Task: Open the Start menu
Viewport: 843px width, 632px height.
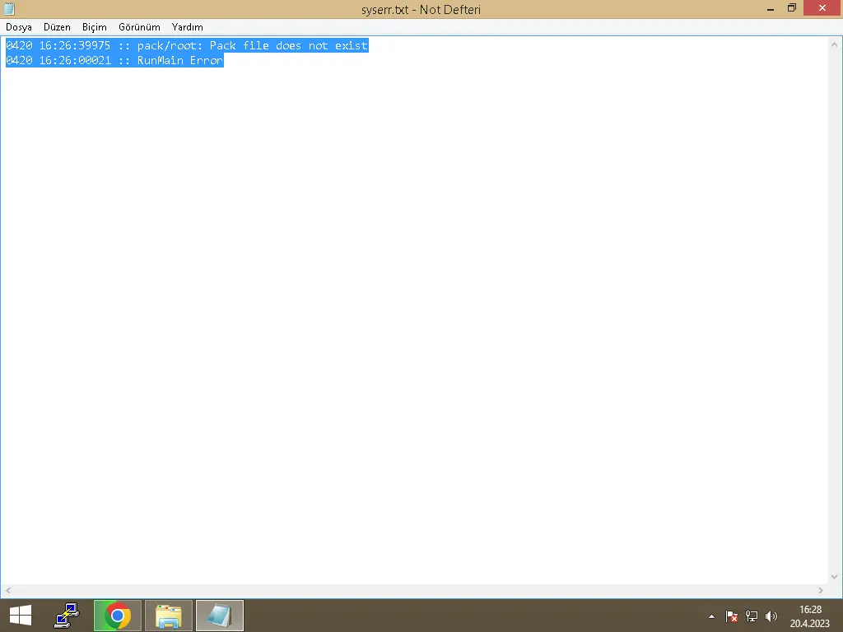Action: pos(19,615)
